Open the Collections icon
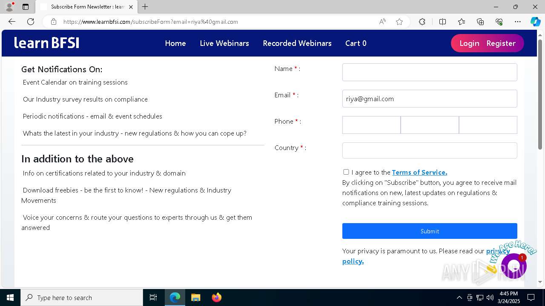The height and width of the screenshot is (306, 545). (x=480, y=22)
